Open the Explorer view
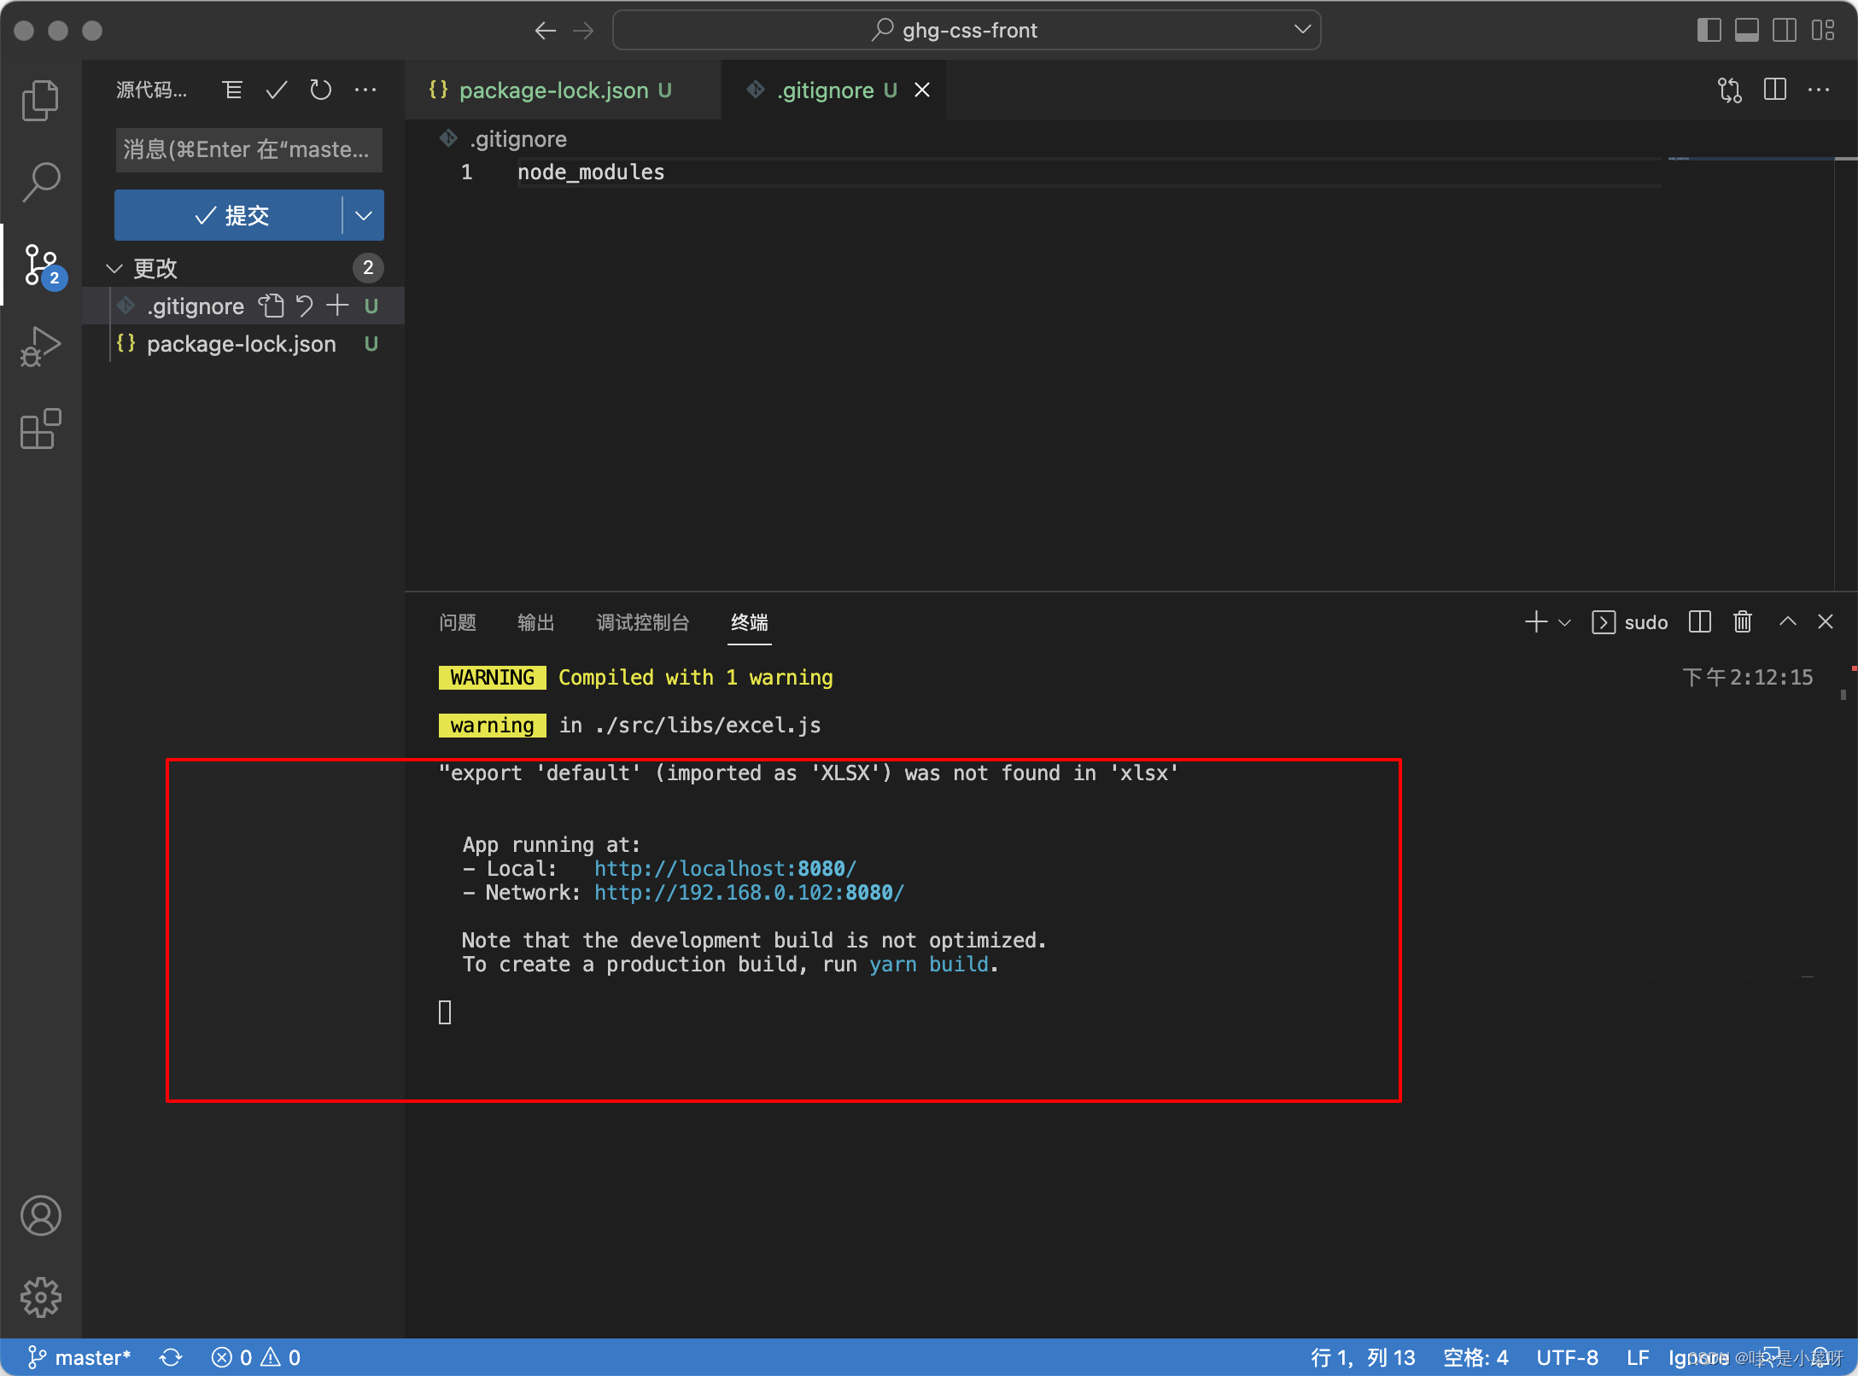This screenshot has width=1858, height=1376. (x=40, y=100)
